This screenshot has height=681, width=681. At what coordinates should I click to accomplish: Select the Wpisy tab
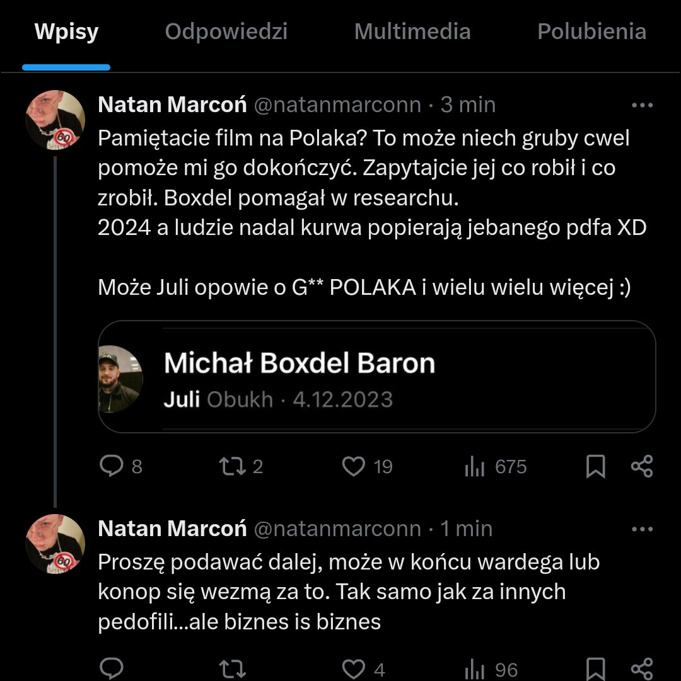(66, 31)
